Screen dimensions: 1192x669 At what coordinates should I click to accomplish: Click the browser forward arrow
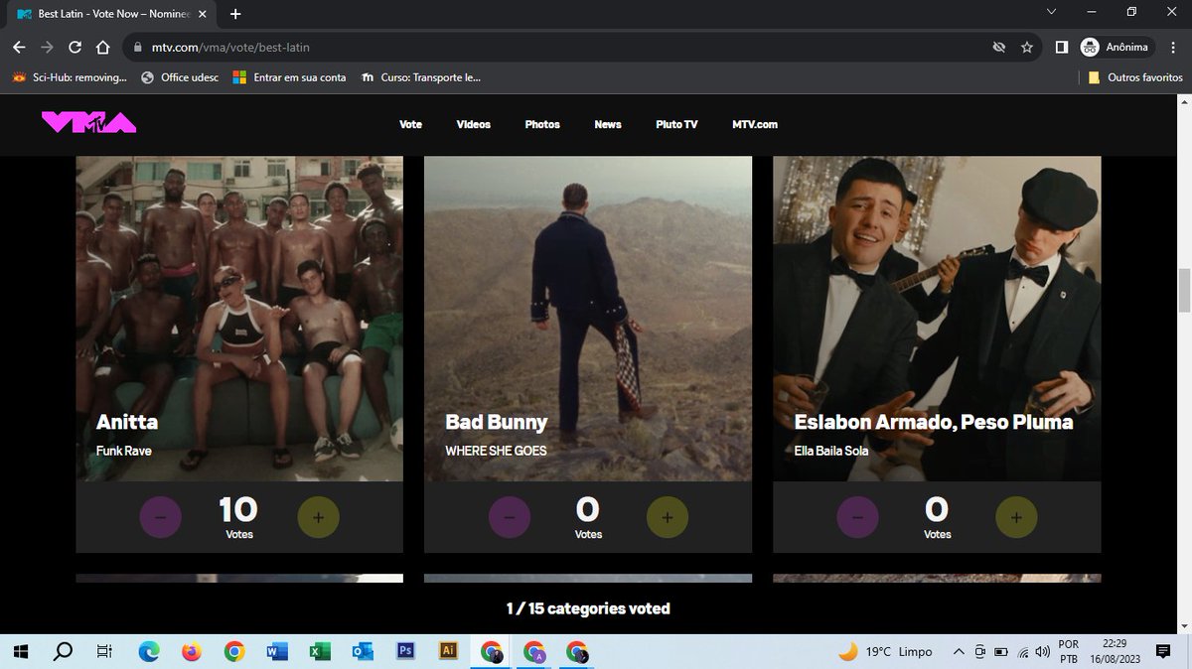(x=47, y=47)
